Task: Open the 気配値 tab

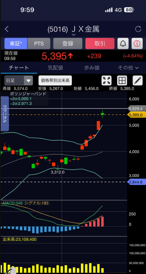Action: [x=55, y=67]
